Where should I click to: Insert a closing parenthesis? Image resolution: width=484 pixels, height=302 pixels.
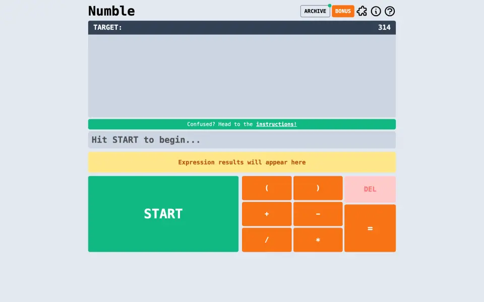click(318, 188)
